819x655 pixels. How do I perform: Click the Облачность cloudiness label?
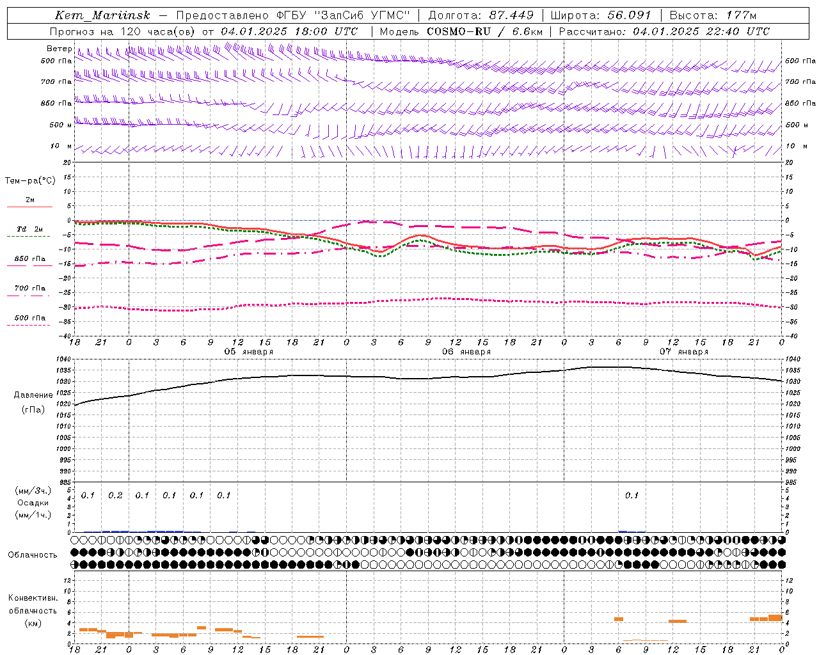point(33,555)
